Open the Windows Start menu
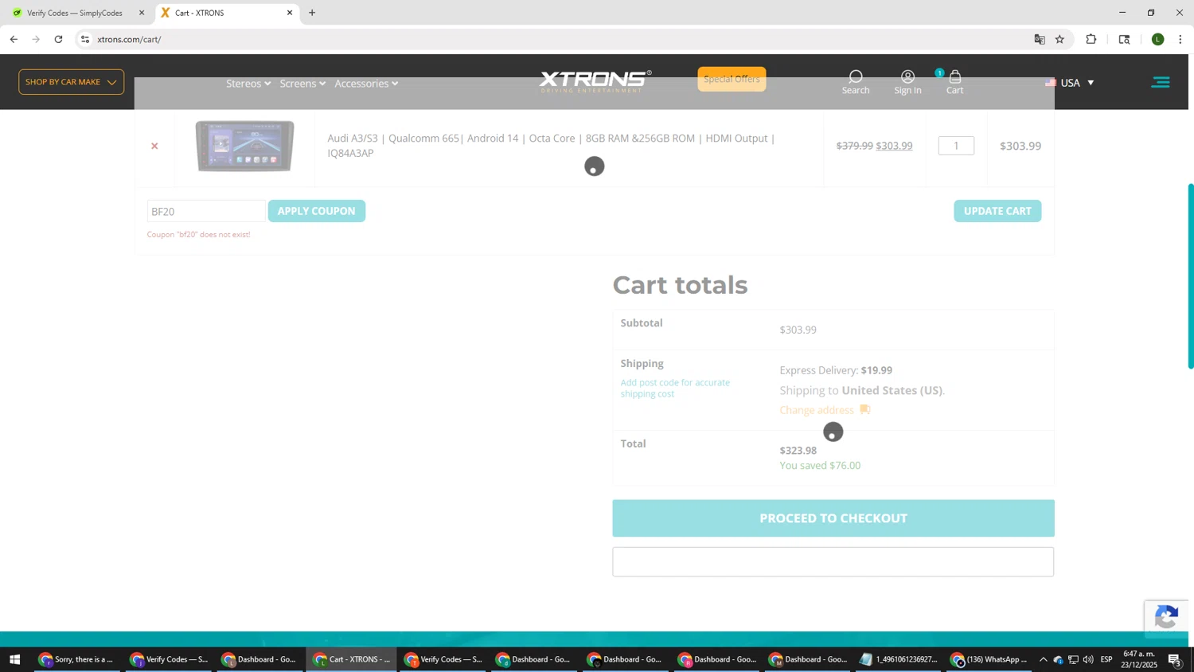Viewport: 1194px width, 672px height. (x=14, y=659)
